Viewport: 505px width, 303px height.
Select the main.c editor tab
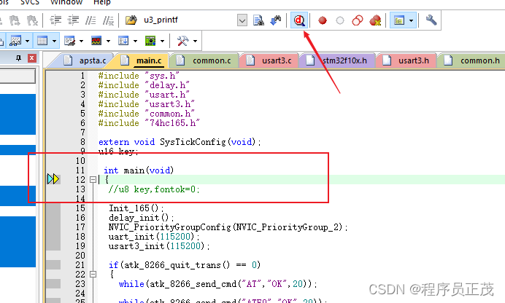(142, 60)
